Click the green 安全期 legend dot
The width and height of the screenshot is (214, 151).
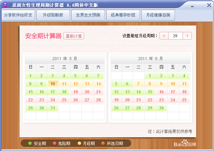pos(30,143)
